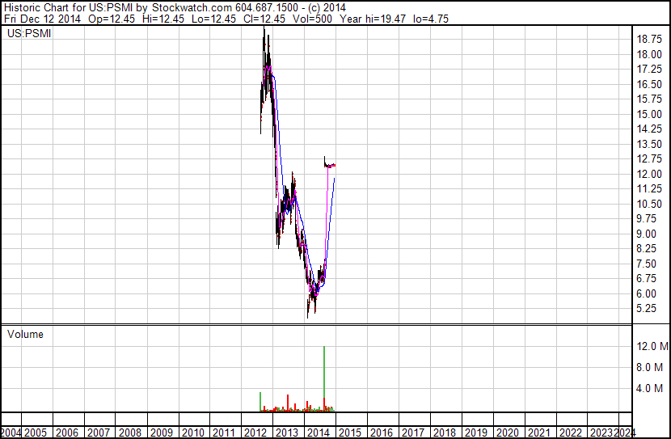Screen dimensions: 671x439
Task: Click the US:PSMI ticker label in chart
Action: (x=29, y=33)
